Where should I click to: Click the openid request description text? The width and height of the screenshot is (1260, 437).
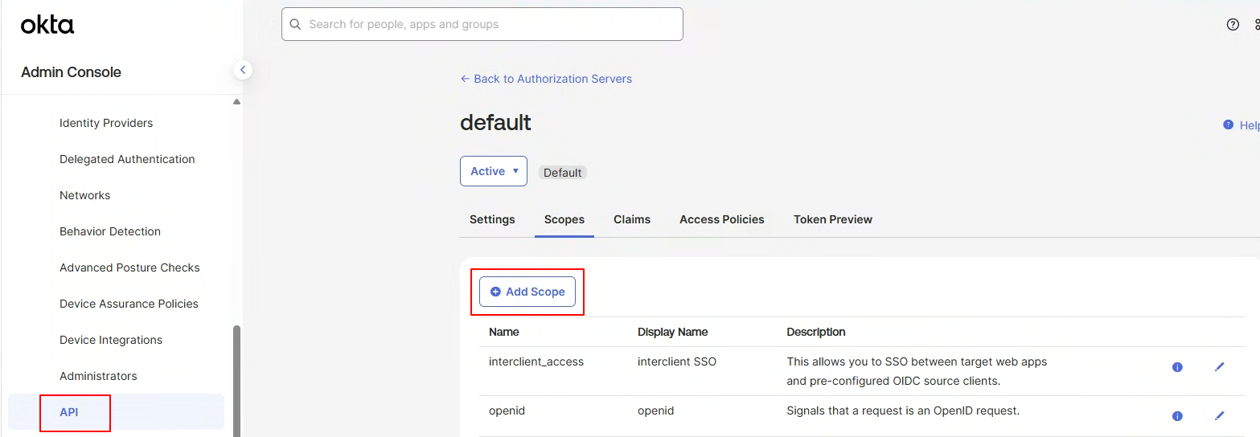click(903, 410)
